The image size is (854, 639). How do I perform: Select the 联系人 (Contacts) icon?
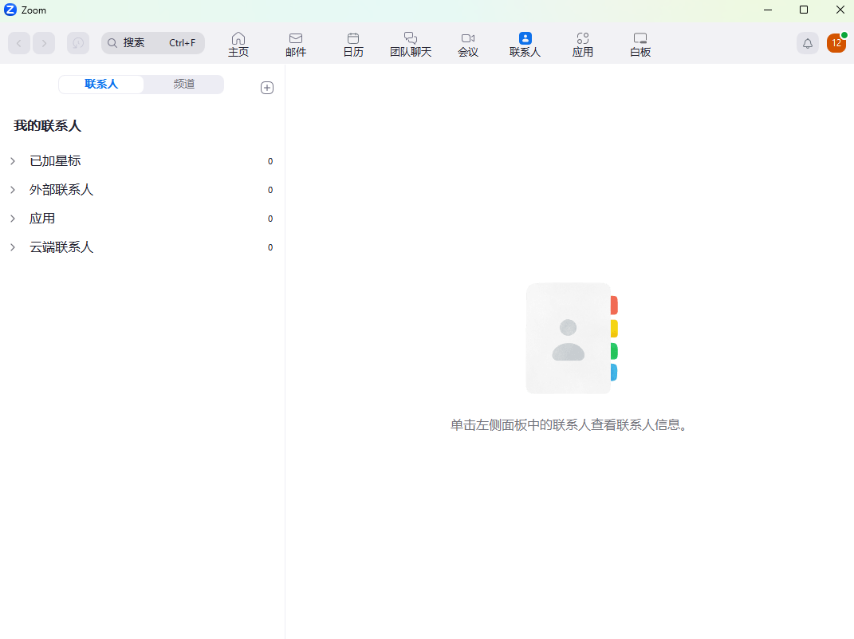[525, 43]
